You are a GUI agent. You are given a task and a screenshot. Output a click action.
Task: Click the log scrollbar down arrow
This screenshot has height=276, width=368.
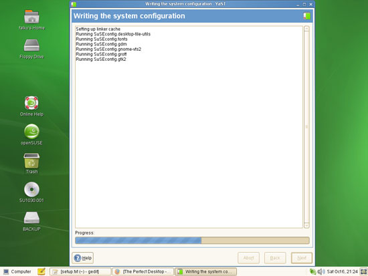coord(306,225)
